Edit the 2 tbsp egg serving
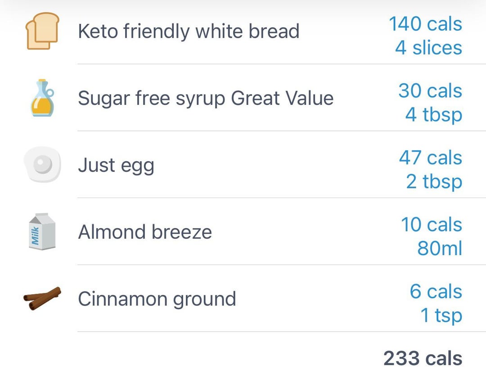486x378 pixels. tap(434, 181)
